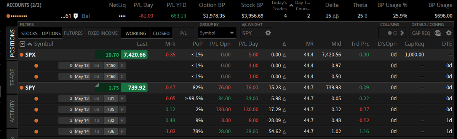
Task: Click the orange dot on 736 put row
Action: click(36, 131)
